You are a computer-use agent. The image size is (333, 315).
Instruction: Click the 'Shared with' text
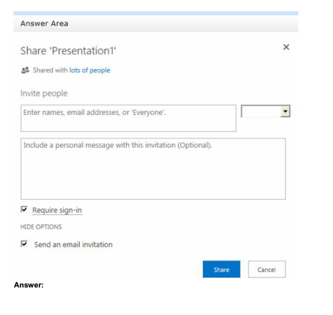[x=50, y=70]
